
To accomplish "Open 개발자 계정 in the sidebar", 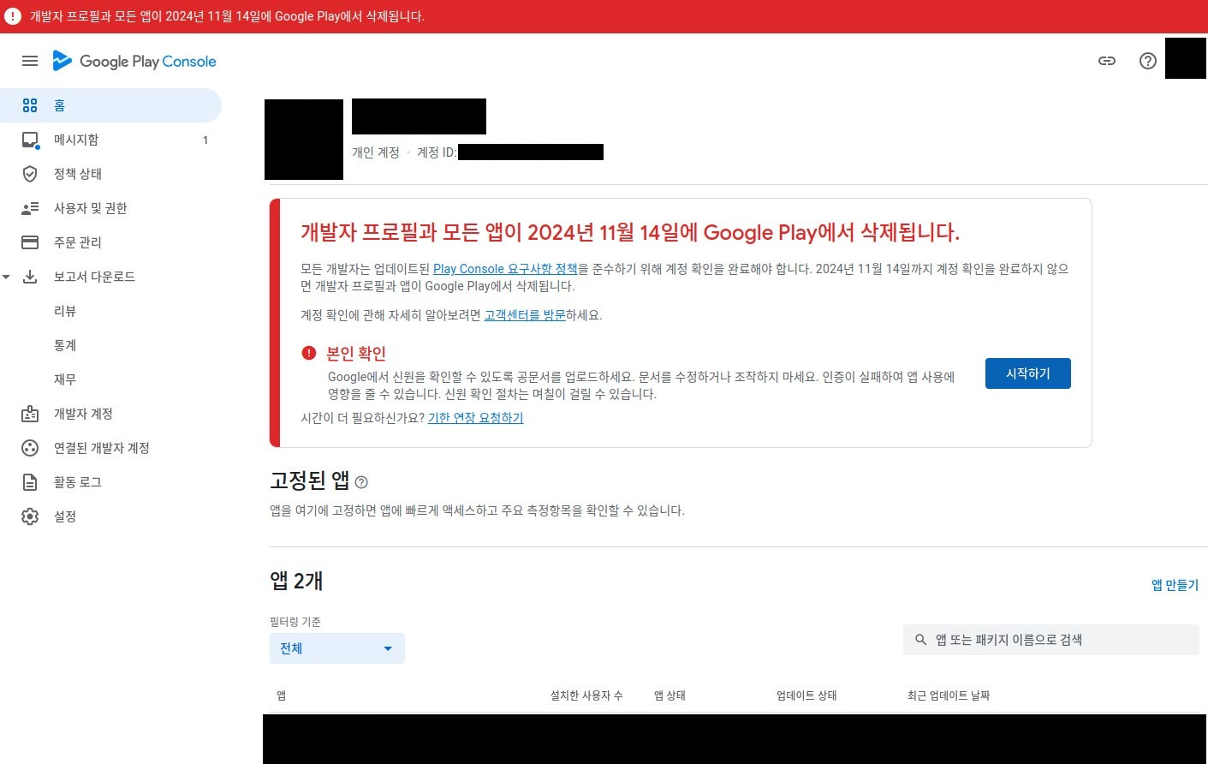I will coord(110,414).
